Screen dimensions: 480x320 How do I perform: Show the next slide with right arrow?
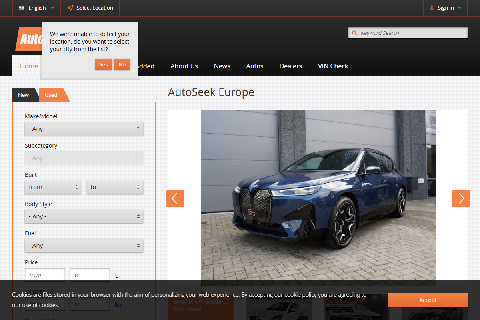(461, 198)
